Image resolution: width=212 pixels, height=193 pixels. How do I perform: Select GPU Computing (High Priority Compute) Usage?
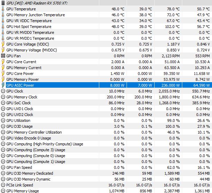[45, 144]
